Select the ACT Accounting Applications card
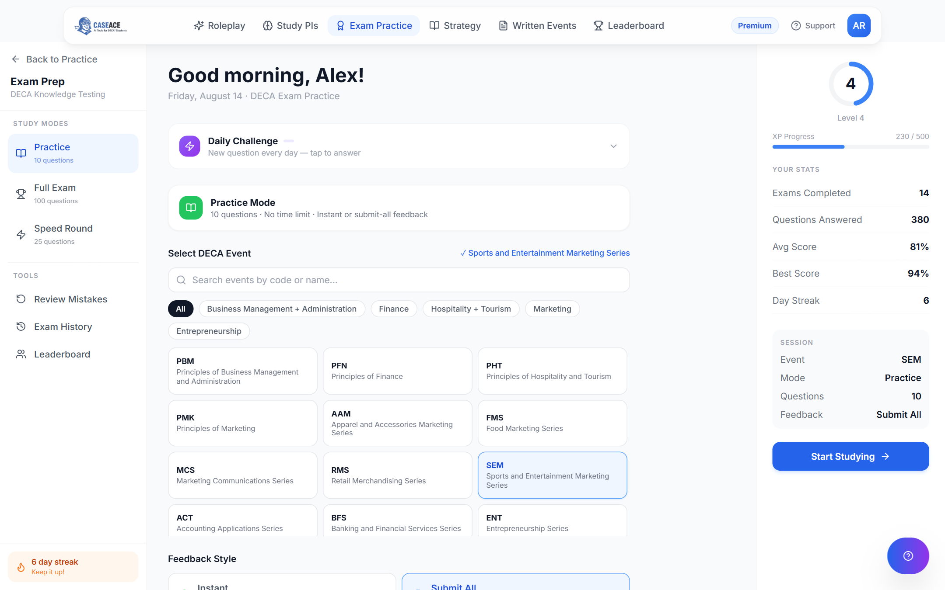 coord(242,521)
